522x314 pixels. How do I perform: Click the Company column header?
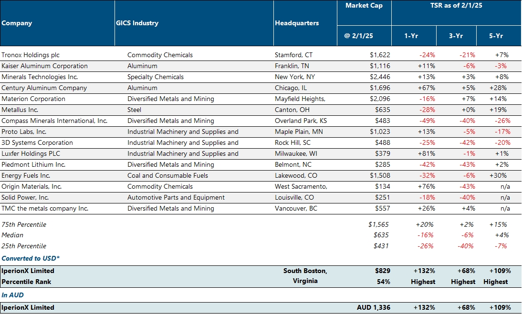17,23
